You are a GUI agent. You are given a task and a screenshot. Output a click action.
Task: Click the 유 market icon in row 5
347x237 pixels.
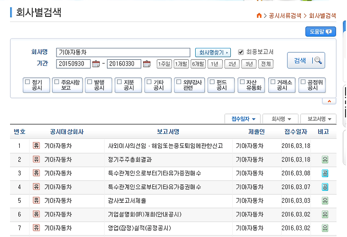point(36,200)
